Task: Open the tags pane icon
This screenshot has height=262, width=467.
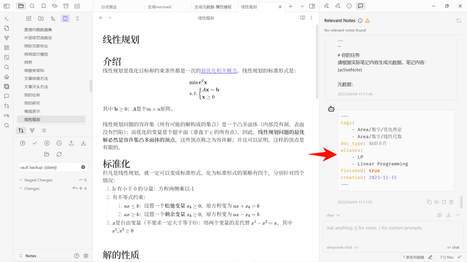Action: [54, 6]
